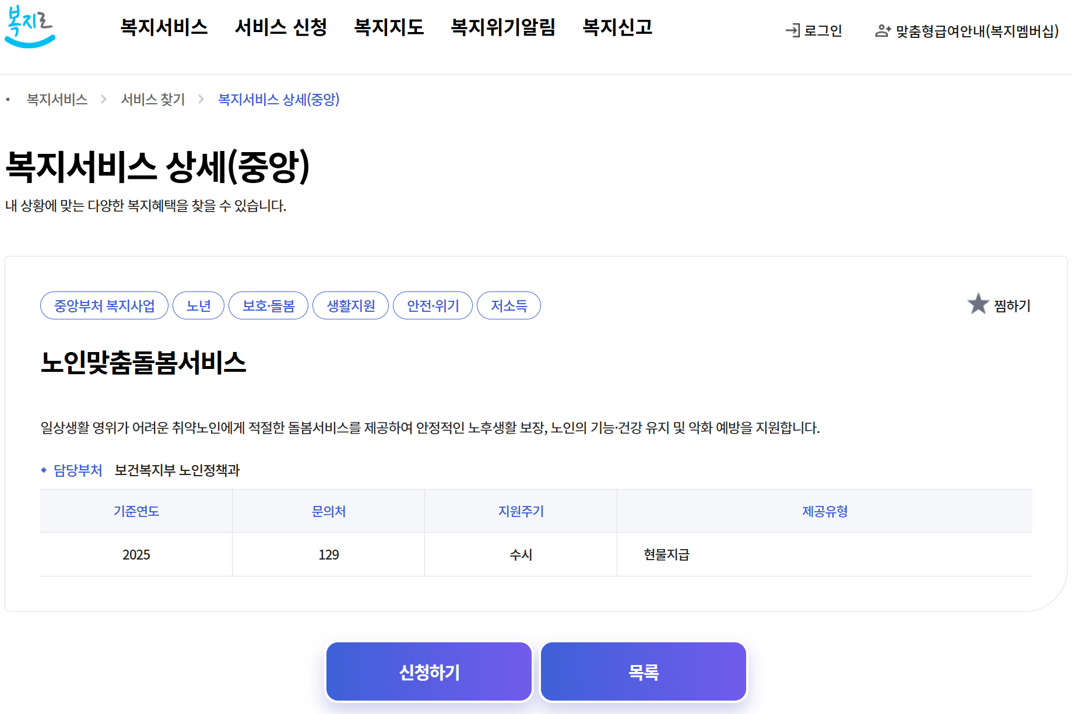
Task: Click the 문의처 column header
Action: click(x=329, y=511)
